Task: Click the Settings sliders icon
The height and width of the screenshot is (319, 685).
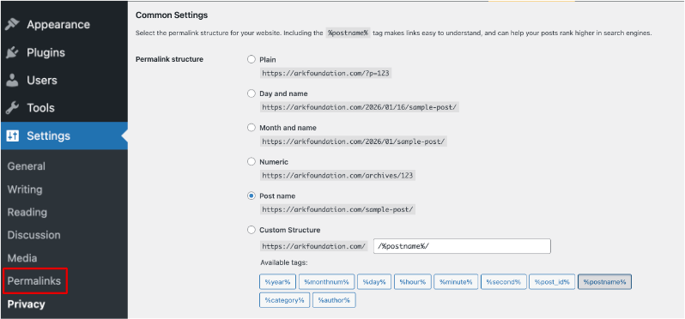Action: (x=12, y=135)
